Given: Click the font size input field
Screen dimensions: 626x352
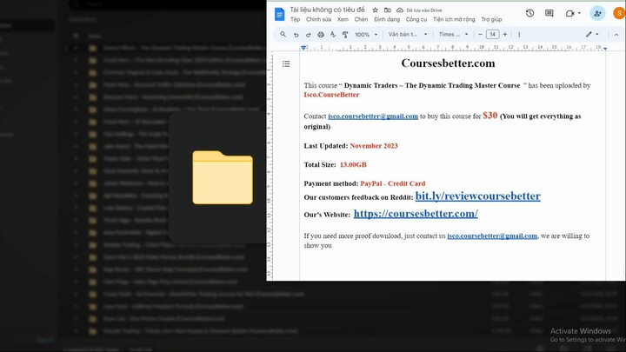Looking at the screenshot, I should point(493,35).
